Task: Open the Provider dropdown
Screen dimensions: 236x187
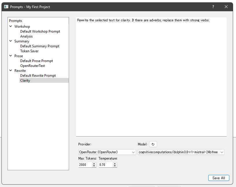Action: click(107, 152)
